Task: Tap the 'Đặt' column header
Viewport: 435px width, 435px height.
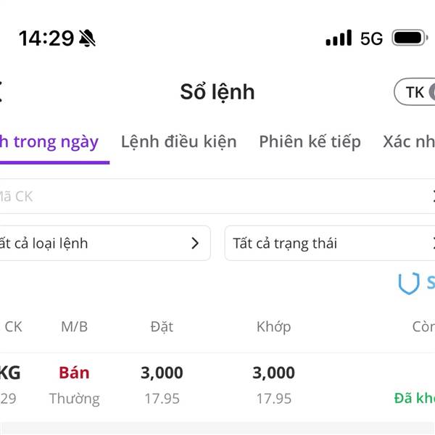Action: [x=162, y=327]
